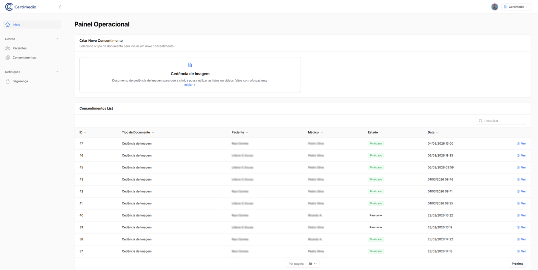The height and width of the screenshot is (270, 538).
Task: Click eye icon for consent ID 37
Action: pos(518,252)
